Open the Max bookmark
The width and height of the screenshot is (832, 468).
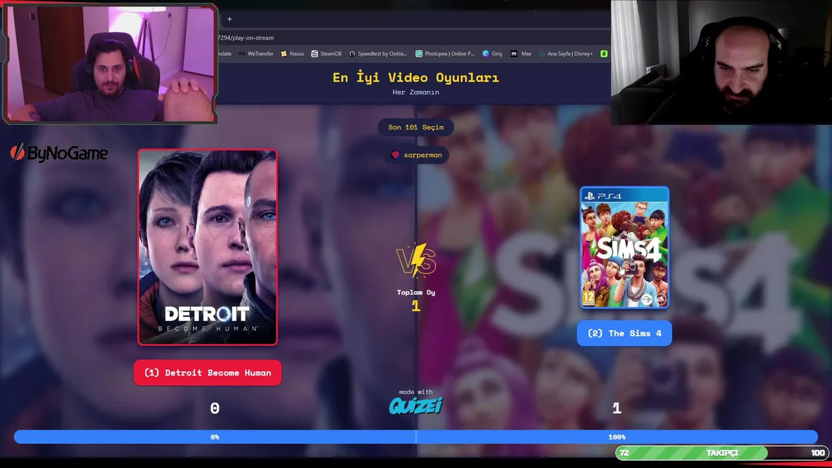521,54
